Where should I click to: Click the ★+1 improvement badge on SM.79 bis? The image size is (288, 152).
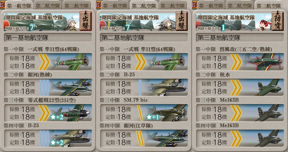click(x=153, y=117)
